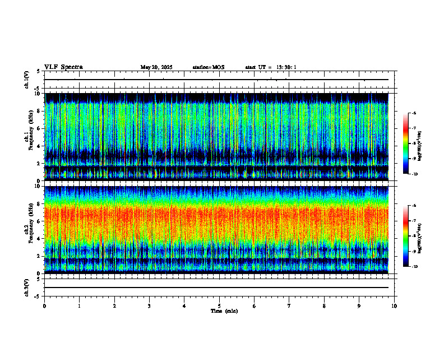Click the ch.1 spectrogram panel
The image size is (444, 343).
(x=216, y=137)
